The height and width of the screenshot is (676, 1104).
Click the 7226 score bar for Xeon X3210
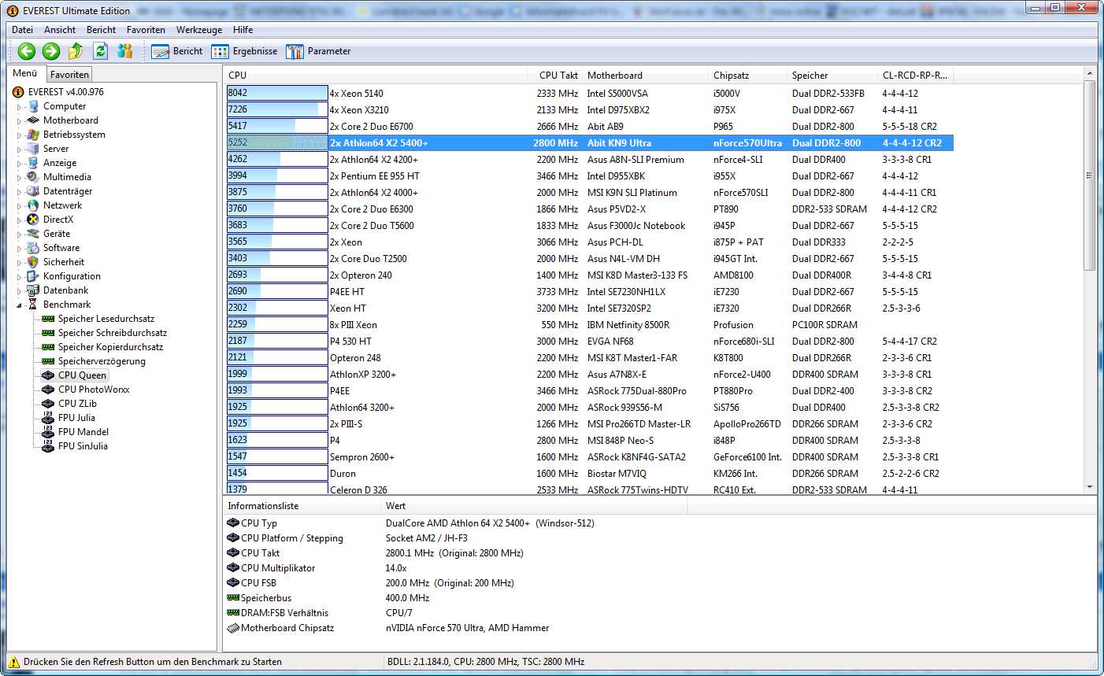coord(277,109)
